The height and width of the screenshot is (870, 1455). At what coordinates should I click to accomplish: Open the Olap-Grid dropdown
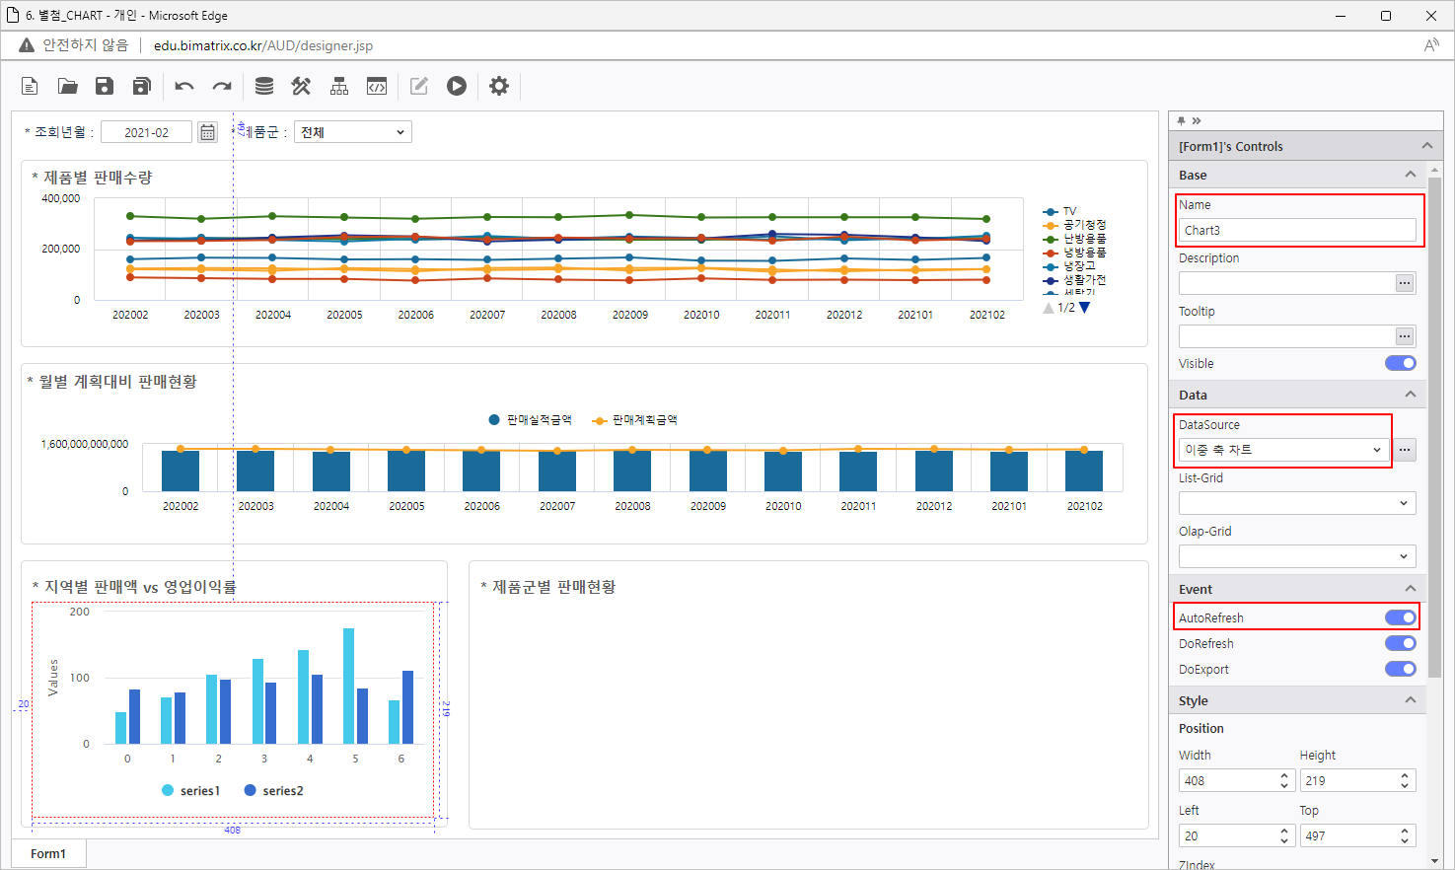pos(1297,556)
